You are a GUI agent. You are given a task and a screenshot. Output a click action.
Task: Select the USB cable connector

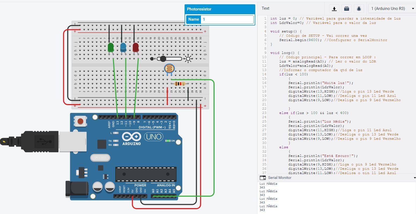(x=43, y=142)
